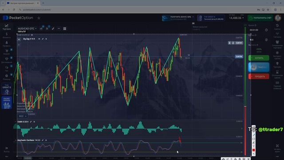Open the Achievements section in left sidebar

point(7,60)
